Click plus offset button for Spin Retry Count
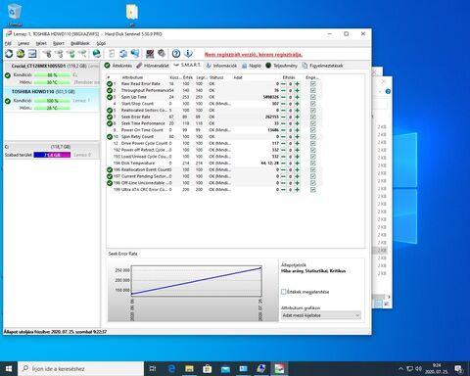This screenshot has height=376, width=470. pyautogui.click(x=297, y=136)
